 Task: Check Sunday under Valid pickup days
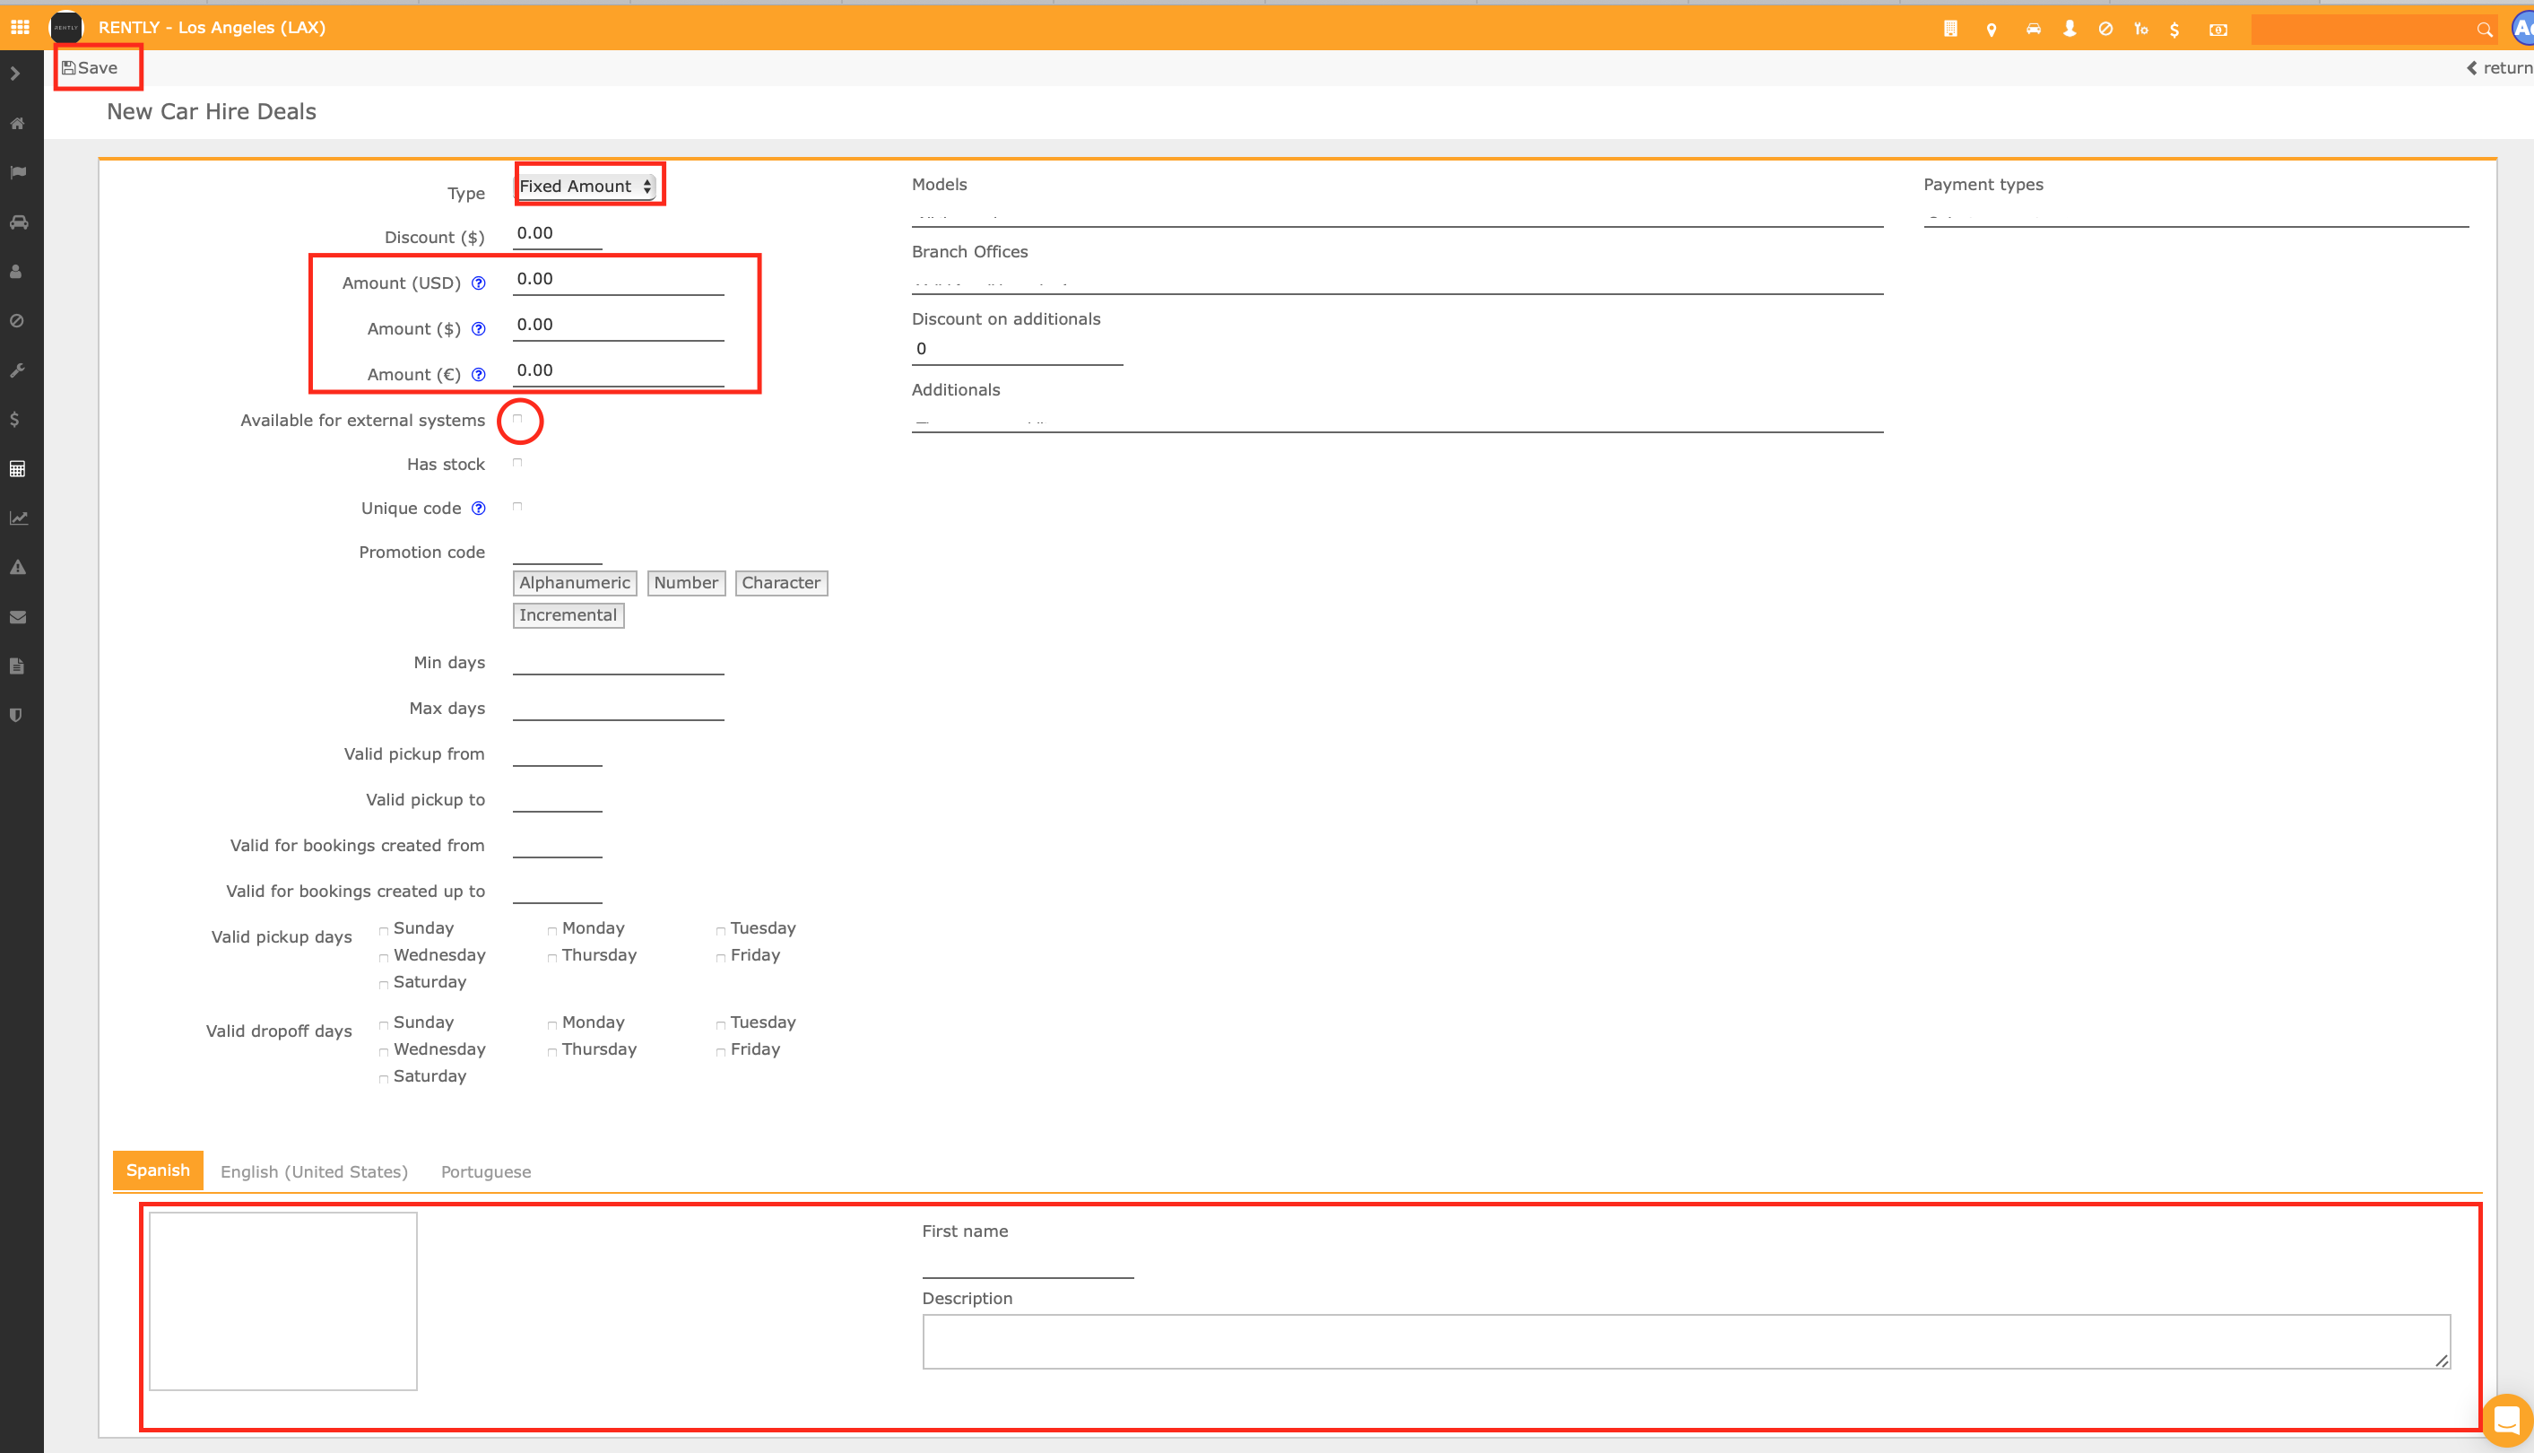[383, 931]
